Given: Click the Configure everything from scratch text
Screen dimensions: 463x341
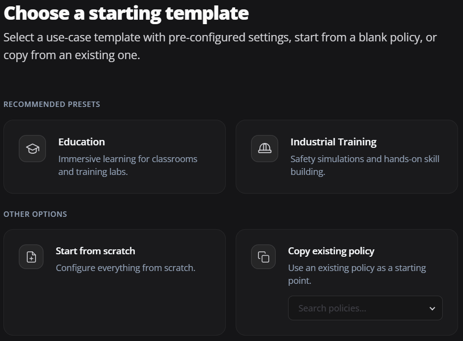Looking at the screenshot, I should click(126, 268).
